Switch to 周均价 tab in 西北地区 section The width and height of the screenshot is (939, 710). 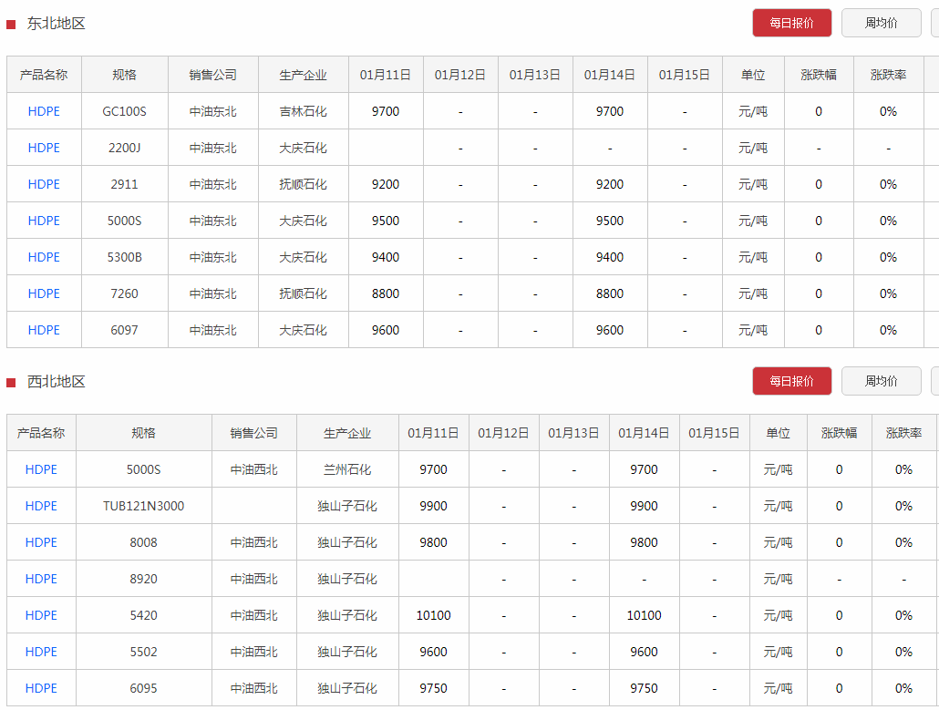881,381
